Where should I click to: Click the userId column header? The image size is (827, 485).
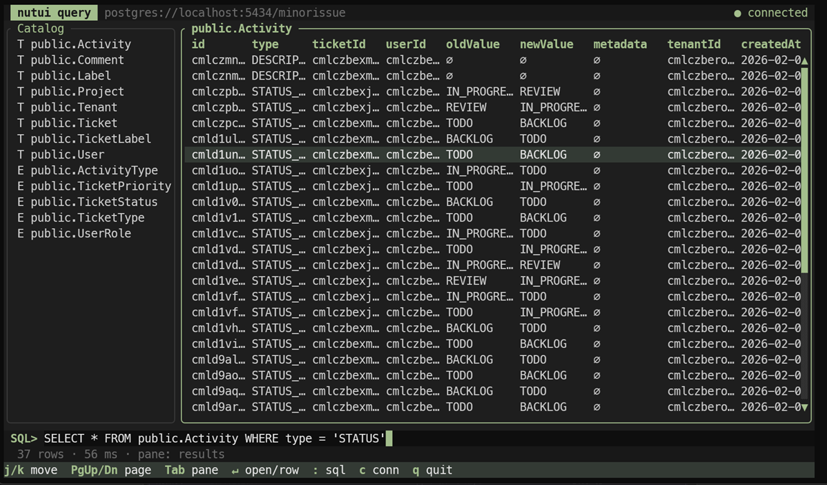[x=406, y=44]
